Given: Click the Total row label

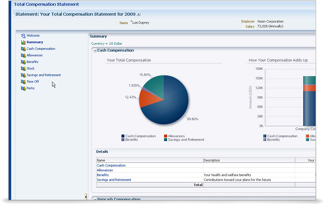Looking at the screenshot, I should click(x=198, y=185).
